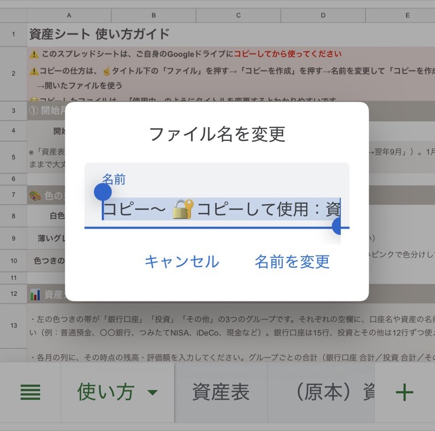Click the palette emoji in row 7
Screen dimensions: 435x431
coord(35,196)
